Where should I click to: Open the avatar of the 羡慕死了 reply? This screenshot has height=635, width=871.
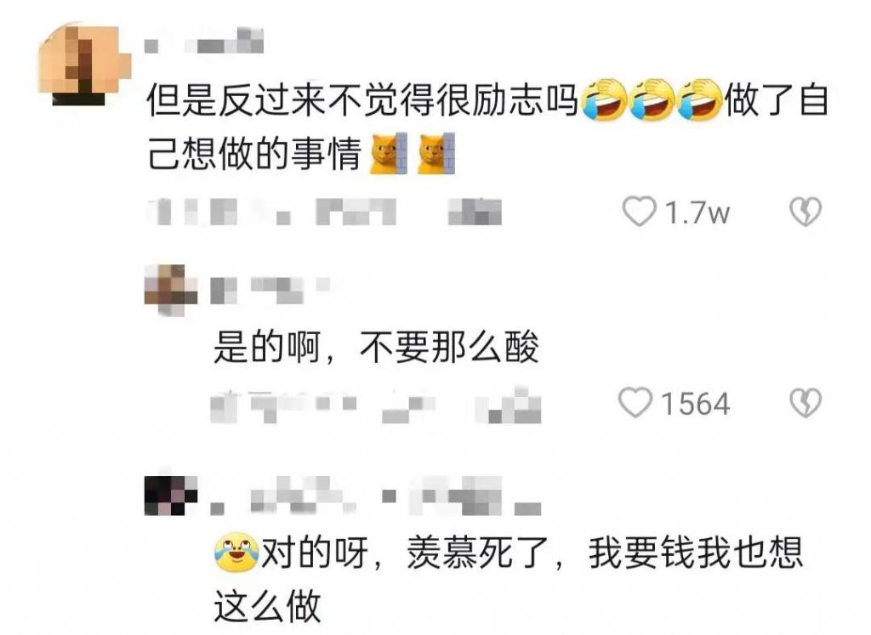click(x=170, y=495)
